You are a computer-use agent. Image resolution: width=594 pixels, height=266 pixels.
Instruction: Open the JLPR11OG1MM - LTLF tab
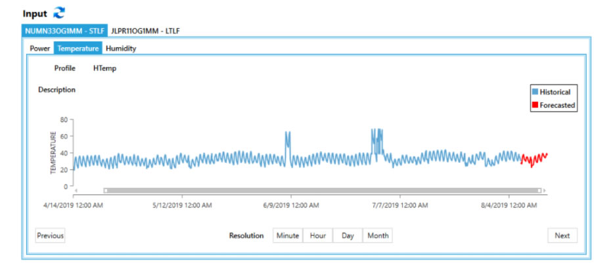tap(146, 30)
